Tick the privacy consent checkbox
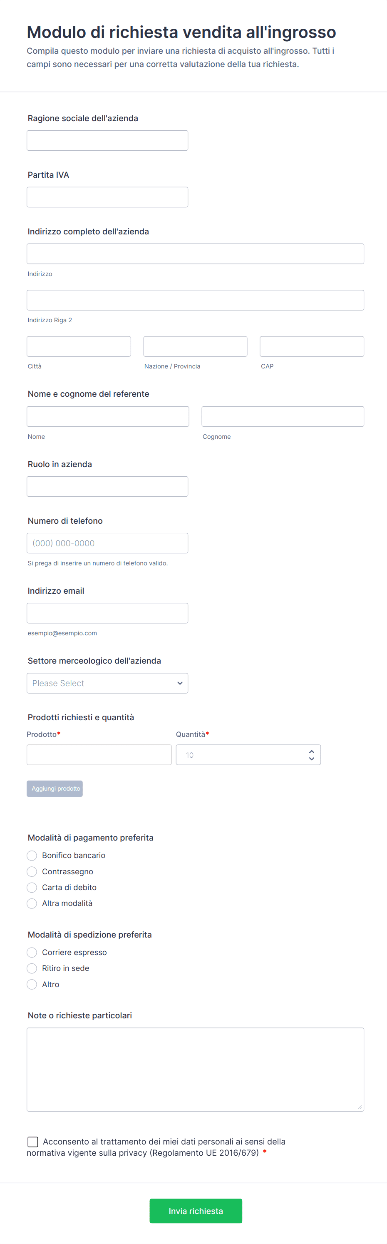This screenshot has width=387, height=1244. click(x=33, y=1142)
